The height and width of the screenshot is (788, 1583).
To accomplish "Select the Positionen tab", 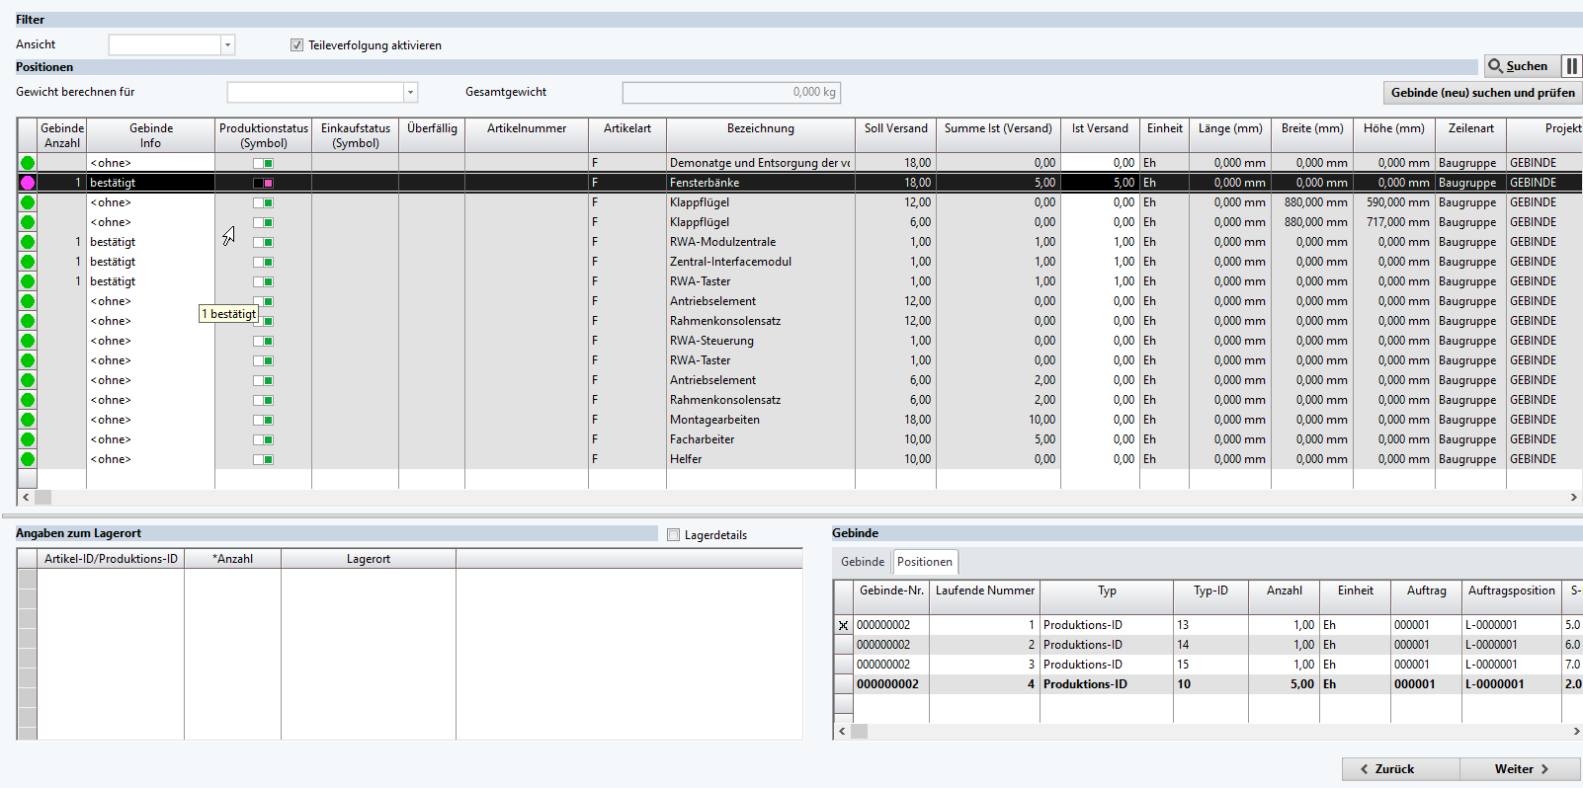I will pos(924,562).
